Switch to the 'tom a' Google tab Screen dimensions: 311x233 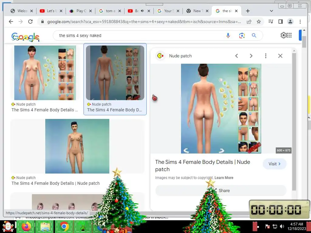pyautogui.click(x=110, y=11)
